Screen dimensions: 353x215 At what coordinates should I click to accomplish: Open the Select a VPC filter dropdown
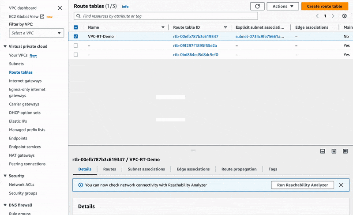pos(36,33)
